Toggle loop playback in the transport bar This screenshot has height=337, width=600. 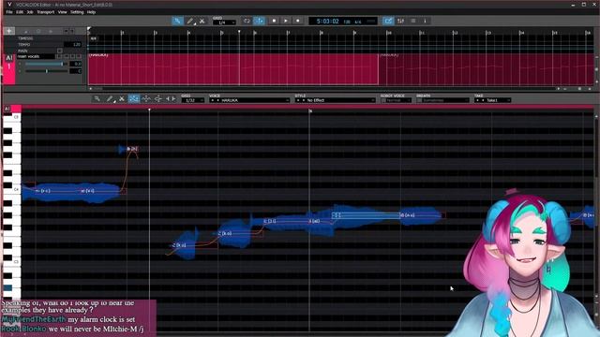click(x=247, y=21)
